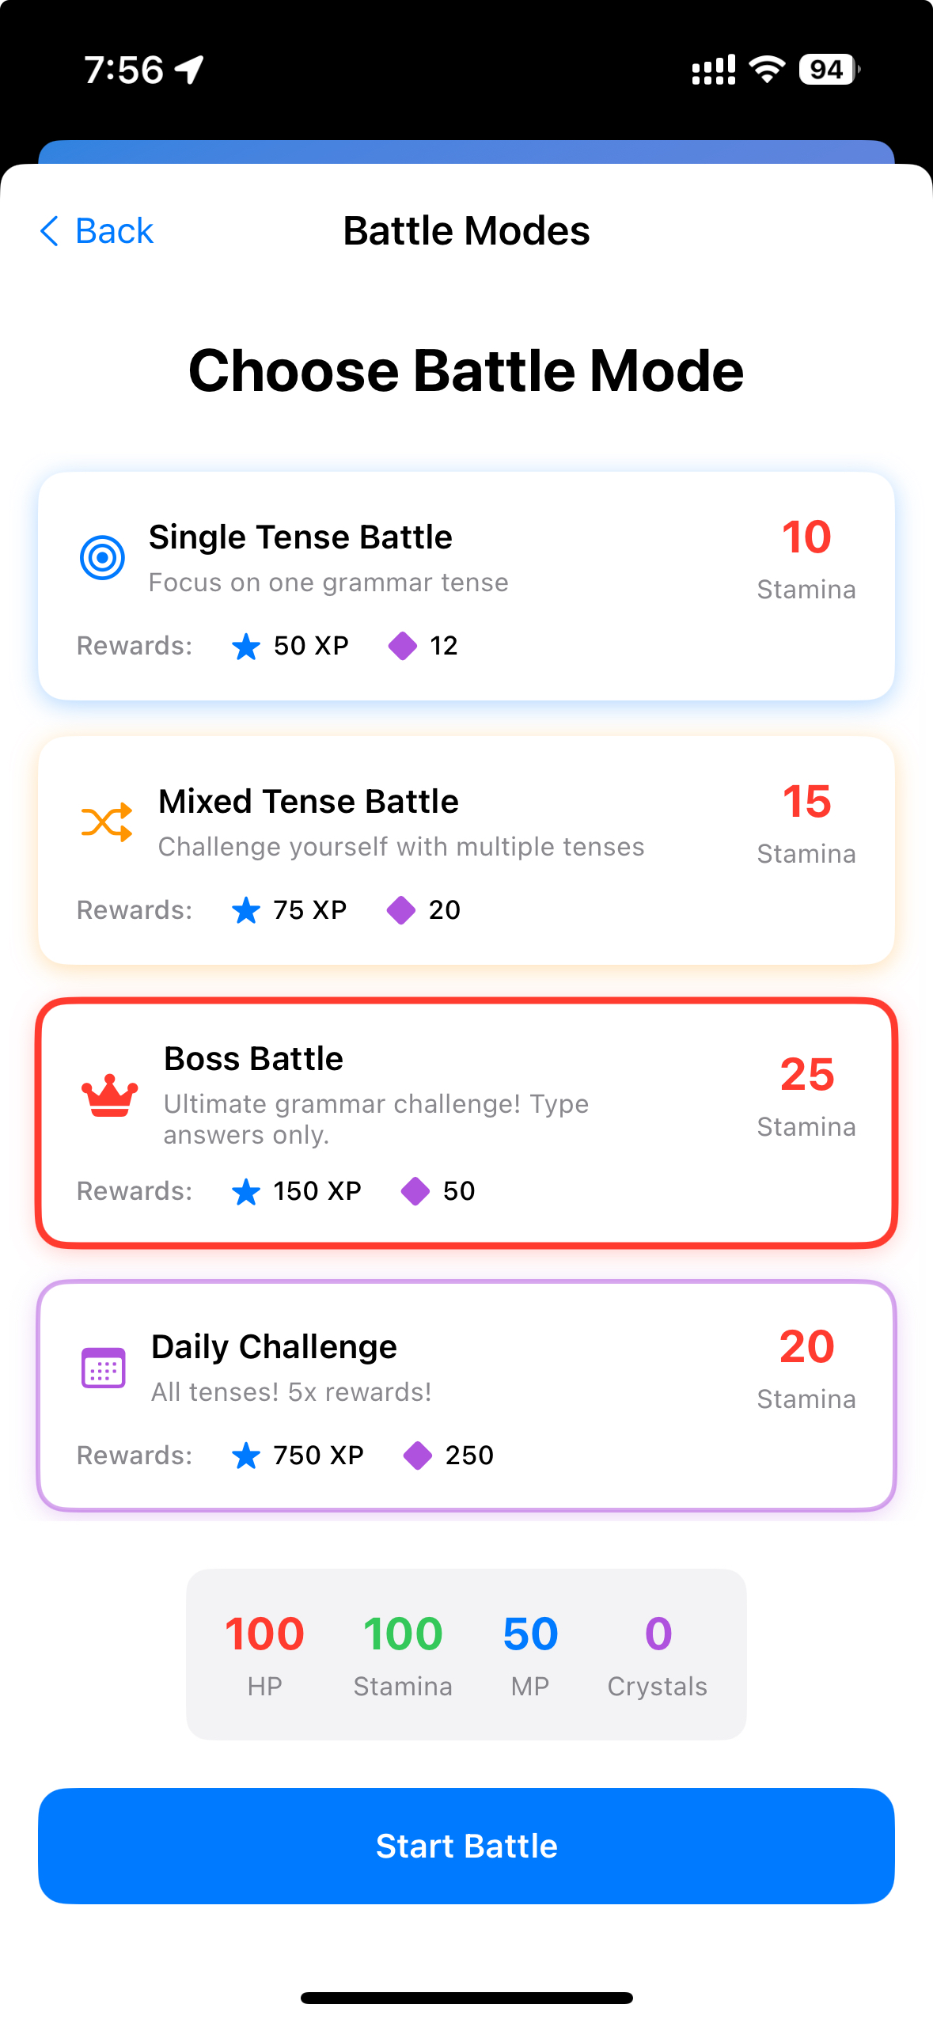The image size is (933, 2023).
Task: Tap the 100 HP stat
Action: point(264,1654)
